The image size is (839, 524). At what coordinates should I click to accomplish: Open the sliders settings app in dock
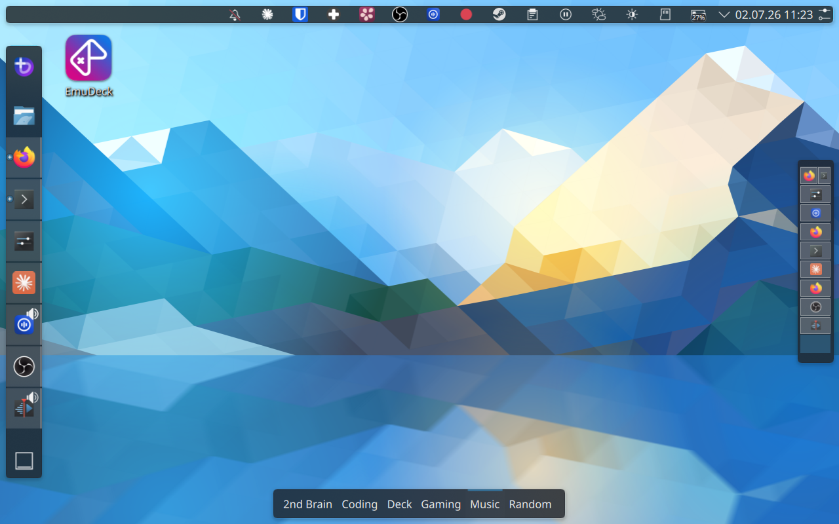coord(24,241)
